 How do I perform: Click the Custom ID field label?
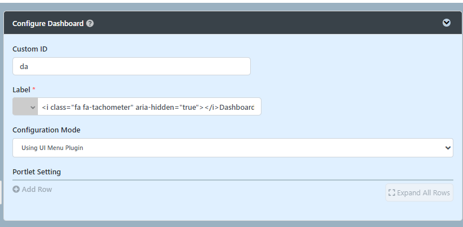(x=30, y=49)
